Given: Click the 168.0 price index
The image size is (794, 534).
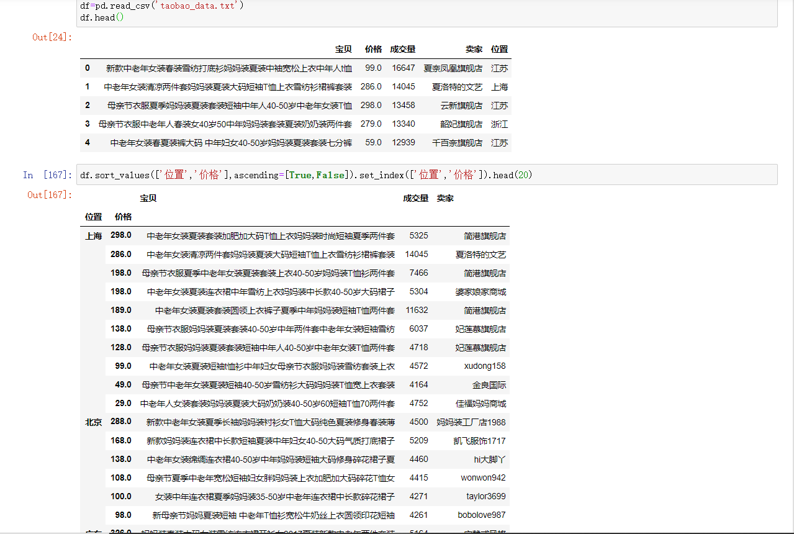Looking at the screenshot, I should click(x=121, y=440).
